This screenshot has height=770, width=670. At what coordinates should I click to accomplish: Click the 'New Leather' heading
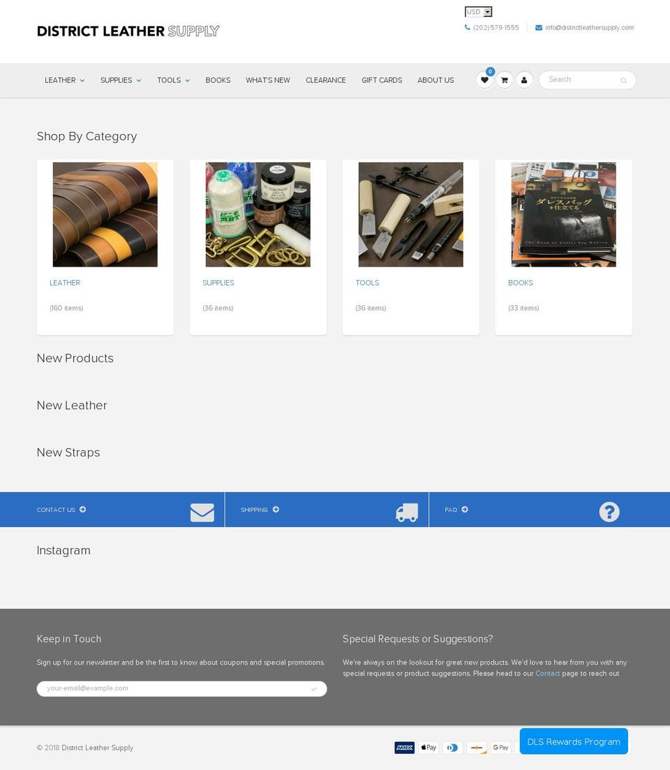[72, 405]
